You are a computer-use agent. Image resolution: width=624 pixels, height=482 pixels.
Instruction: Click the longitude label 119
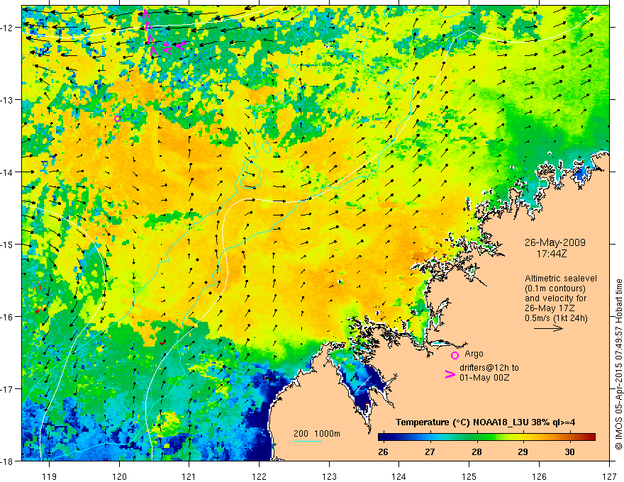coord(50,476)
